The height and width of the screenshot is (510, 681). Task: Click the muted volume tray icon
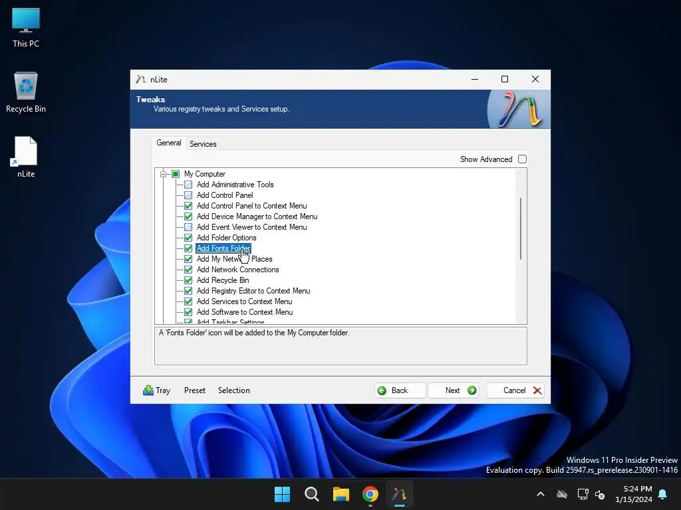pyautogui.click(x=600, y=494)
